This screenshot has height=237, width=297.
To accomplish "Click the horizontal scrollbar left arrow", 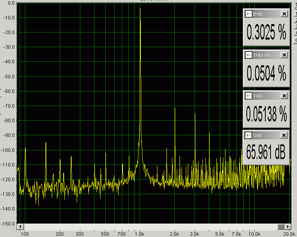I will pyautogui.click(x=20, y=227).
